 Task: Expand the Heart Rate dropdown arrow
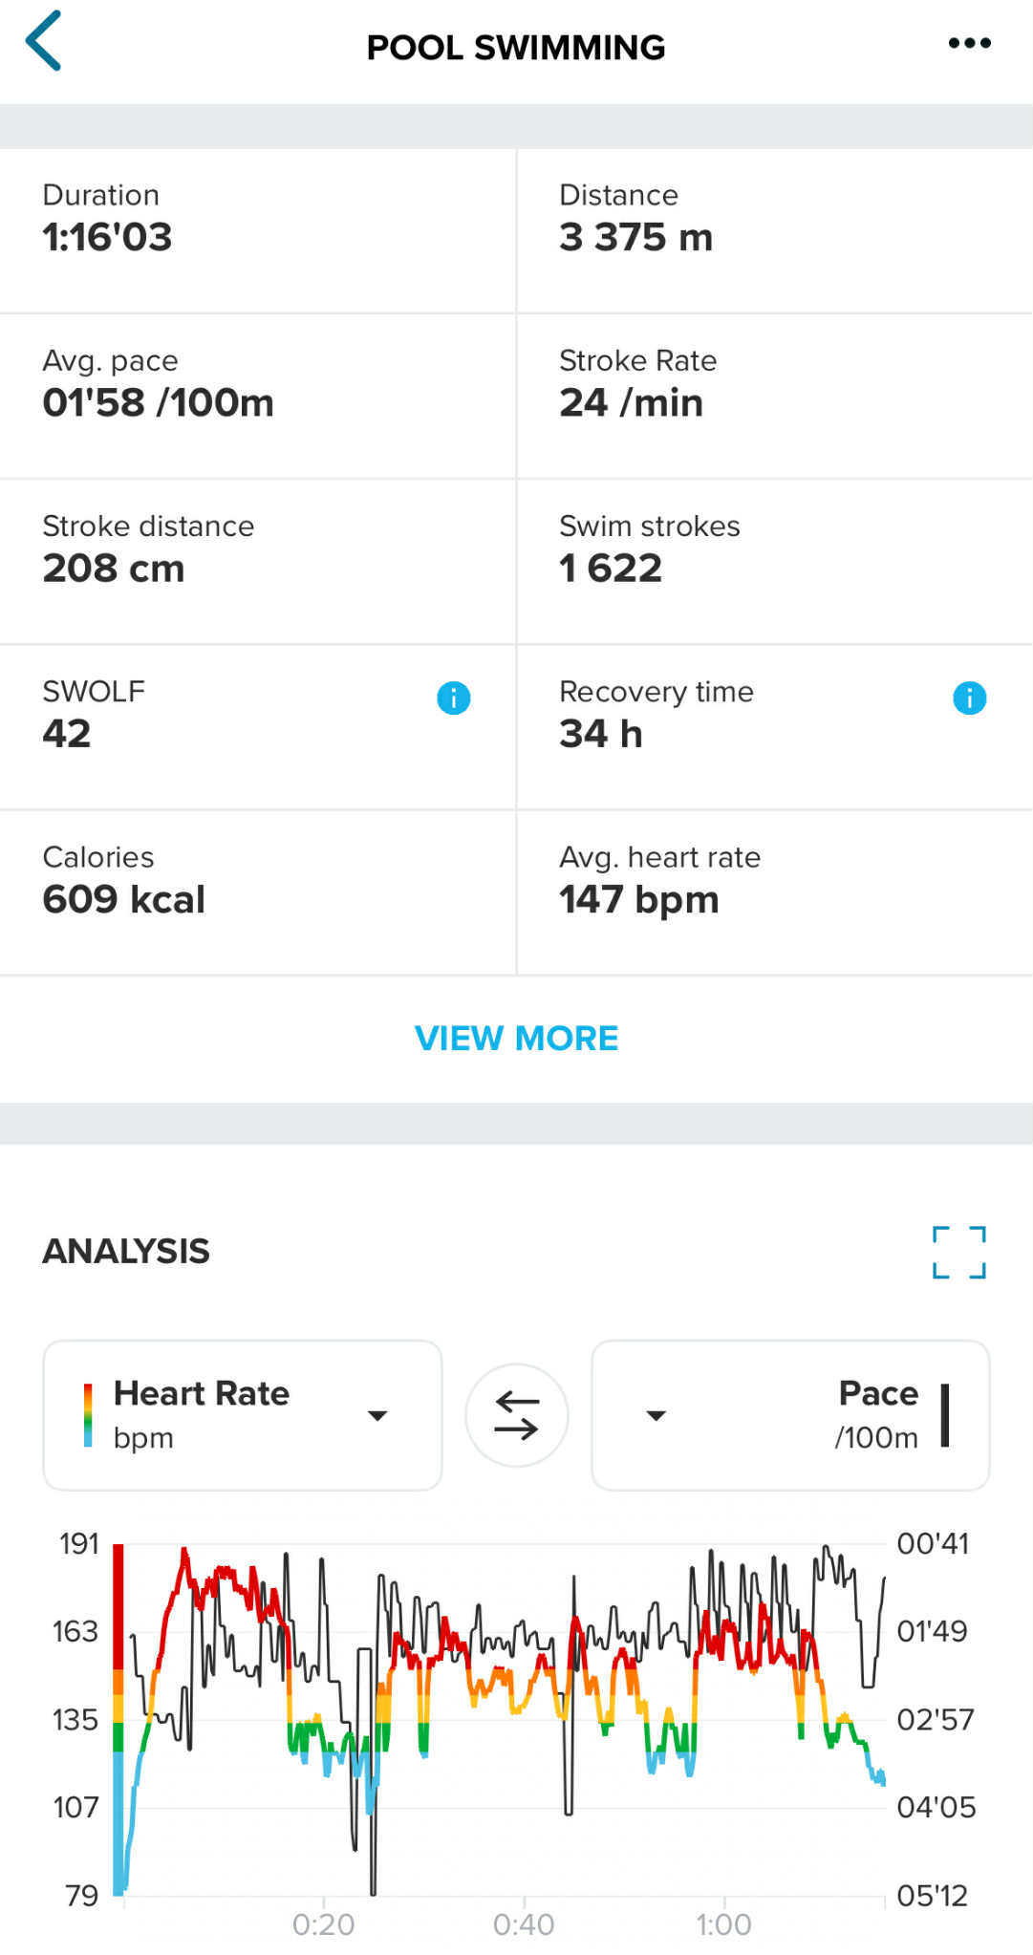pos(377,1415)
